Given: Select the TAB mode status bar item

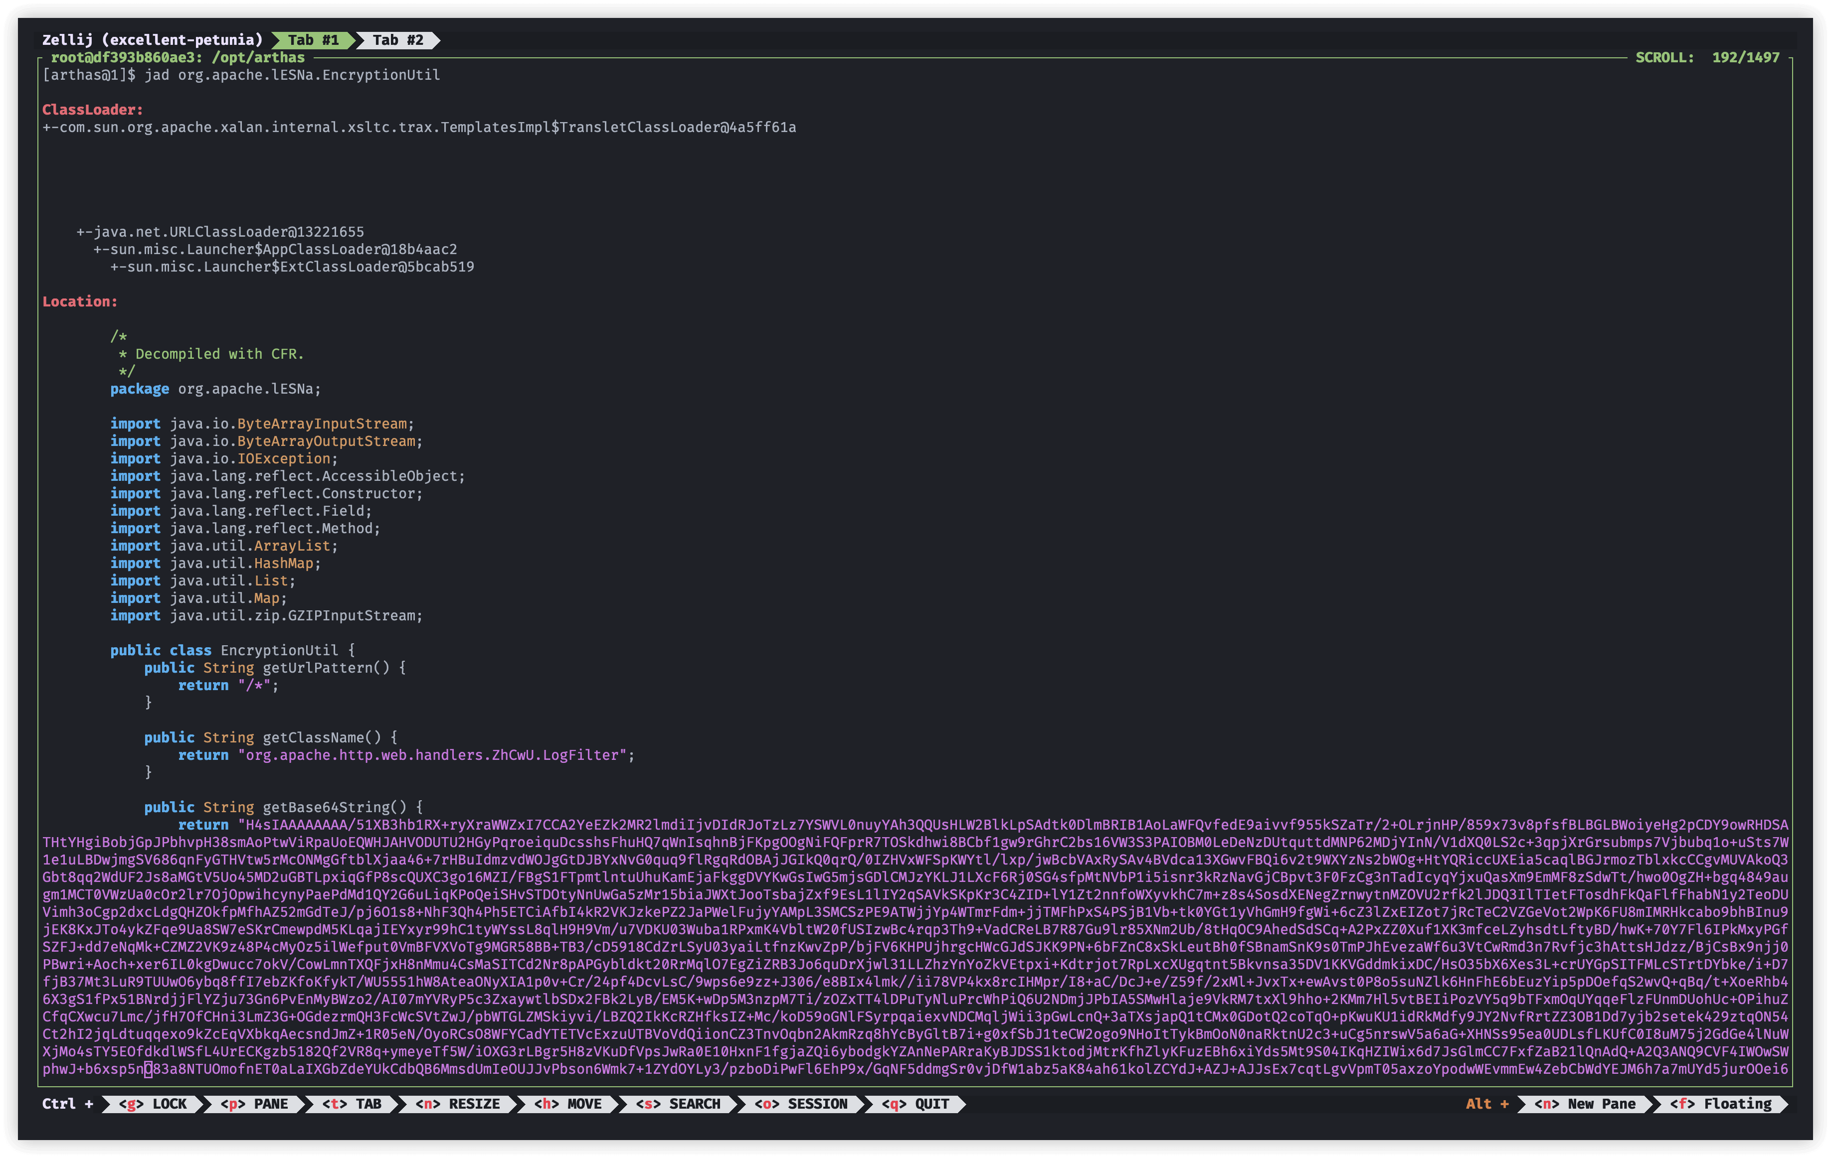Looking at the screenshot, I should [352, 1103].
